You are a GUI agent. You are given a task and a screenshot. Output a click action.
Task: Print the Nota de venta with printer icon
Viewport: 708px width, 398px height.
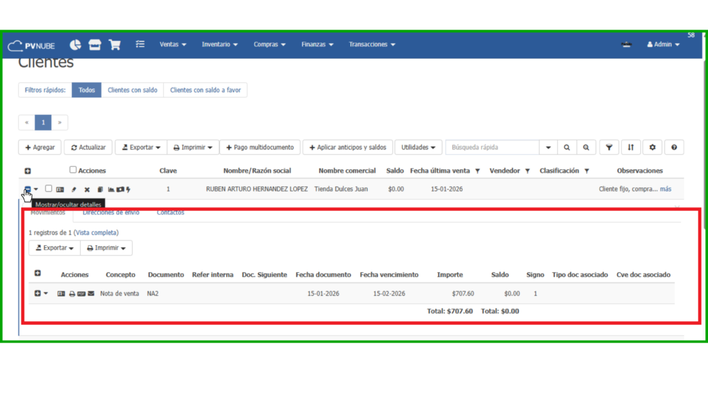pyautogui.click(x=72, y=294)
